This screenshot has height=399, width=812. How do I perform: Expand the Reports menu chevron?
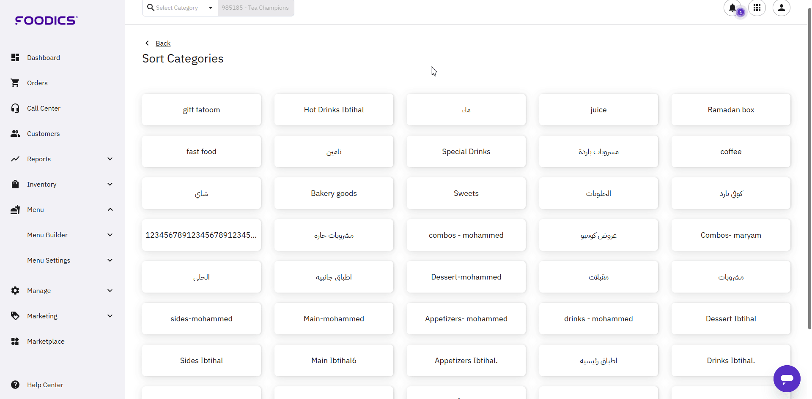[x=110, y=159]
